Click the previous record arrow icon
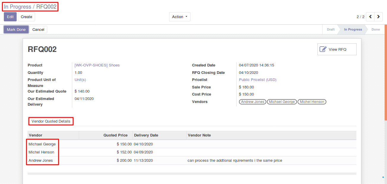 tap(370, 17)
